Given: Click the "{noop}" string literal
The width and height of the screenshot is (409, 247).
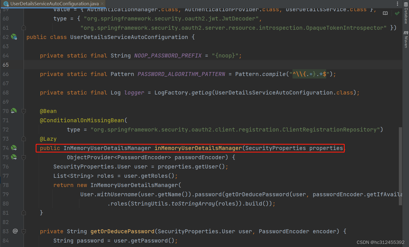Looking at the screenshot, I should click(x=225, y=56).
